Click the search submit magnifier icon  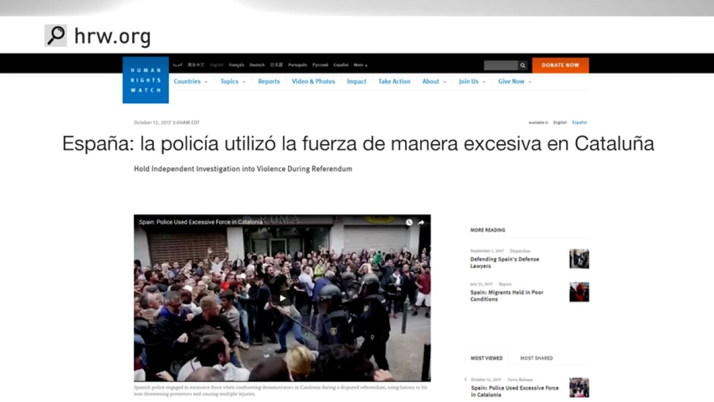[522, 66]
